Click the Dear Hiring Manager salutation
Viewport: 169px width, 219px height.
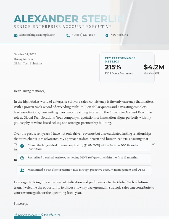pyautogui.click(x=29, y=91)
